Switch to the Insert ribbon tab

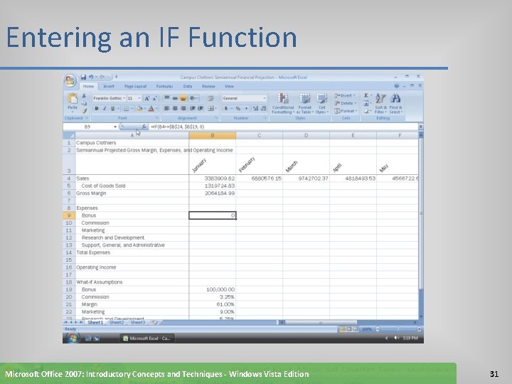pyautogui.click(x=109, y=86)
